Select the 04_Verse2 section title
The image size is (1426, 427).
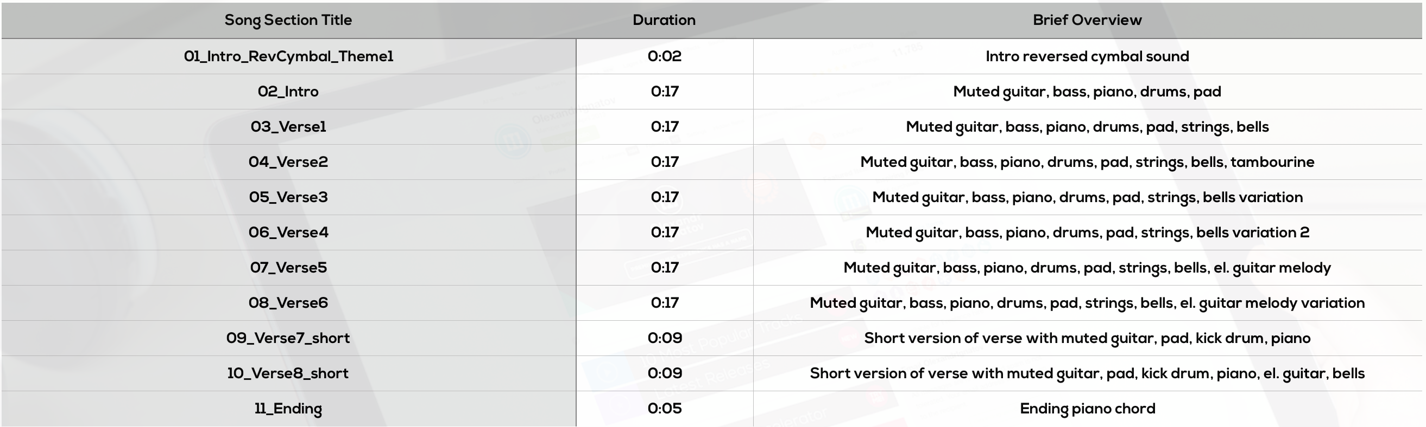coord(288,162)
